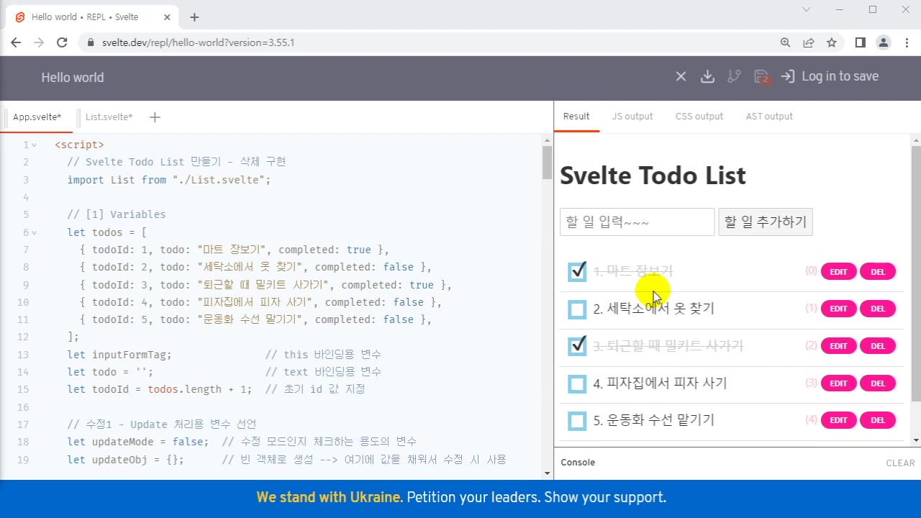
Task: Open the tab search dropdown chevron
Action: point(807,9)
